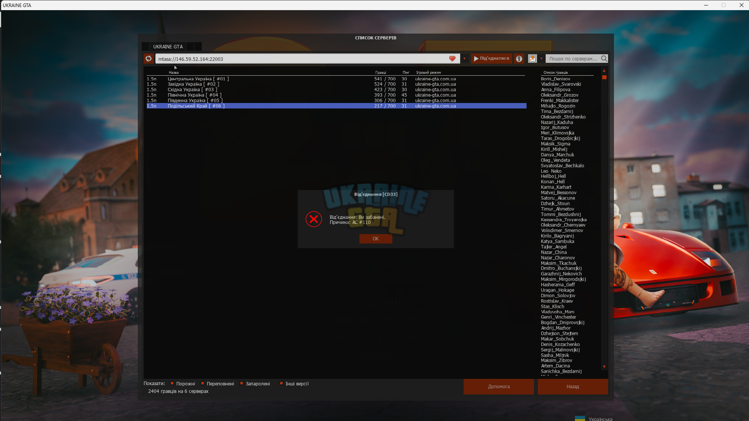This screenshot has width=749, height=421.
Task: Select server Центральна Україна [ #01 ]
Action: coord(336,79)
